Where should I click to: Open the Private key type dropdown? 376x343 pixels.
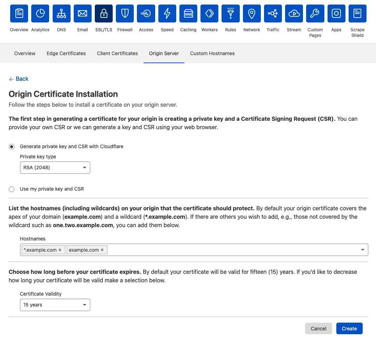point(55,167)
